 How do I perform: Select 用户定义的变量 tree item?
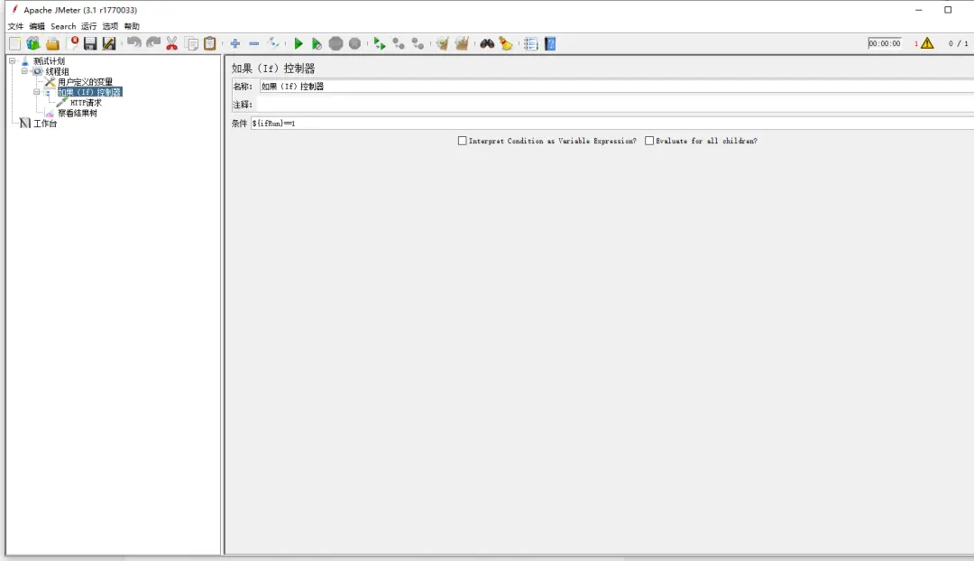85,82
